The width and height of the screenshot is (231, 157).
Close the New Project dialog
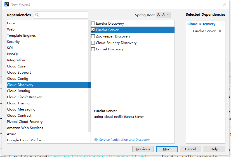224,4
